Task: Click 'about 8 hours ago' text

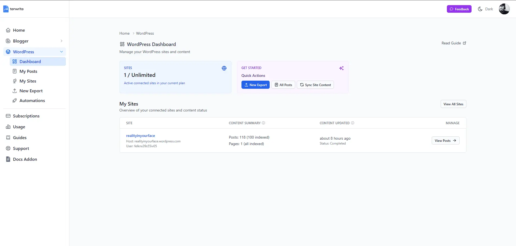Action: pyautogui.click(x=335, y=138)
